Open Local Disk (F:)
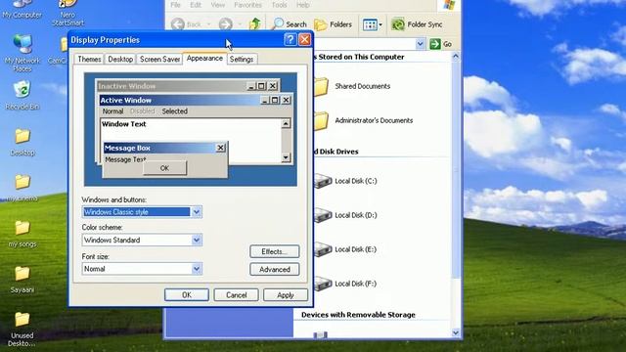This screenshot has height=352, width=626. 345,284
